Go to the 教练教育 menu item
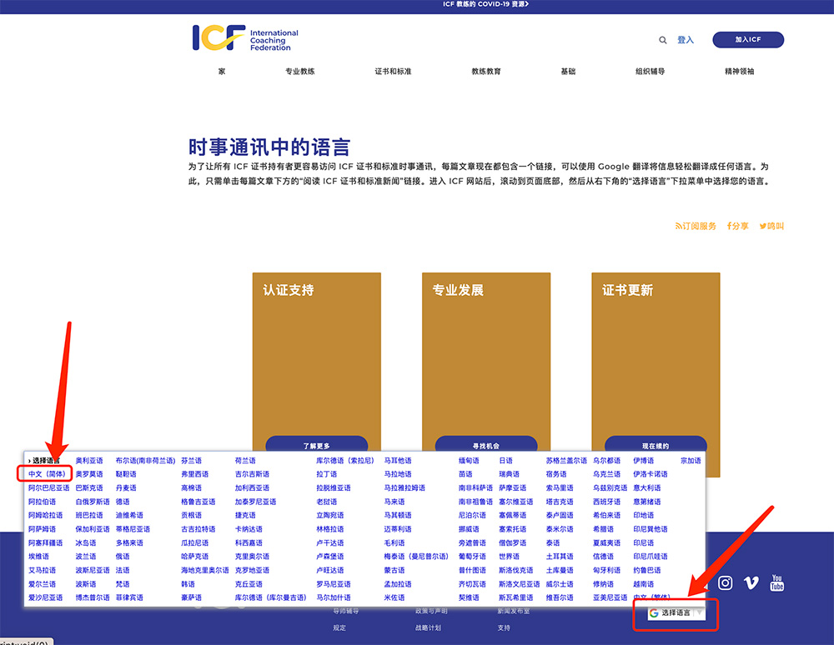This screenshot has width=834, height=645. [x=486, y=72]
